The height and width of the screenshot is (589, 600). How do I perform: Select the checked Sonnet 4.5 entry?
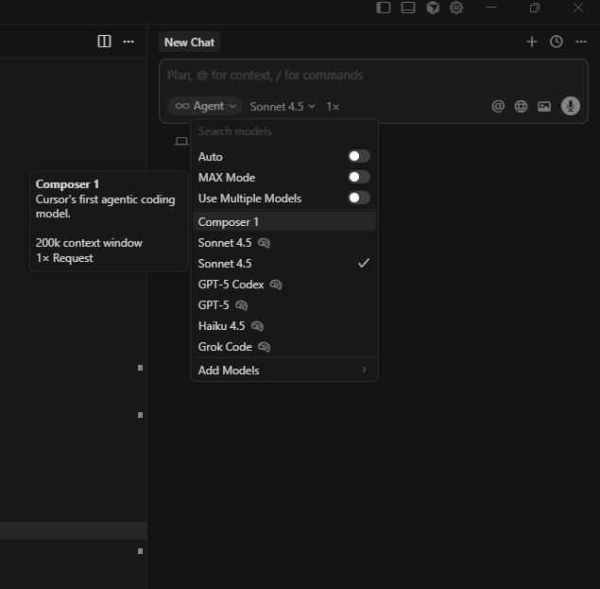click(x=284, y=264)
